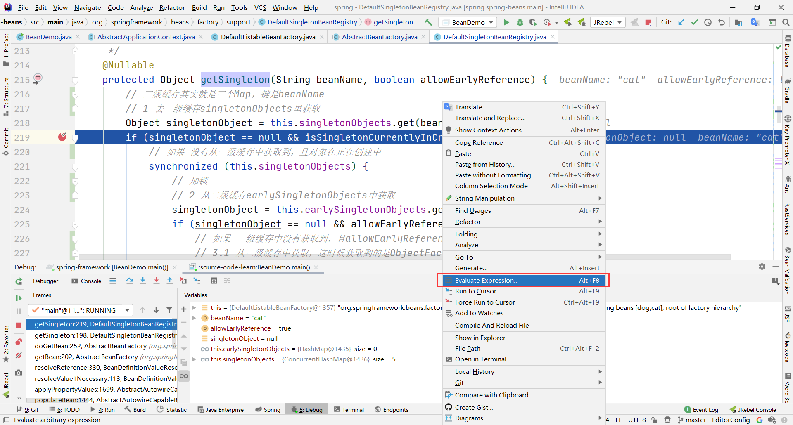Switch to the Console debugger tab
The width and height of the screenshot is (793, 425).
pos(86,281)
